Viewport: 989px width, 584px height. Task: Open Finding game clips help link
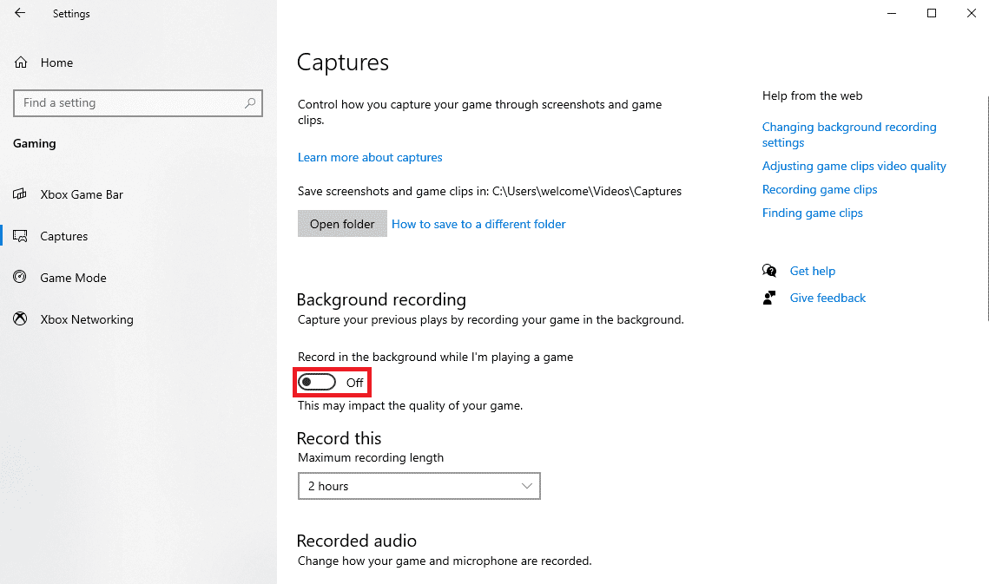coord(812,213)
